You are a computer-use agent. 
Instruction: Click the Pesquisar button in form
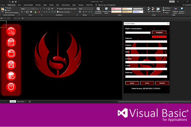[159, 32]
